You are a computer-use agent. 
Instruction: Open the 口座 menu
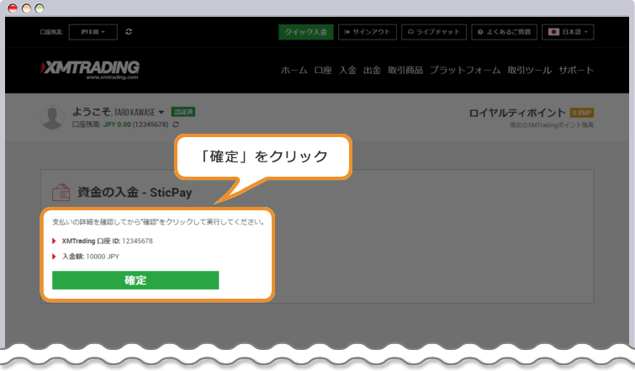(x=323, y=70)
